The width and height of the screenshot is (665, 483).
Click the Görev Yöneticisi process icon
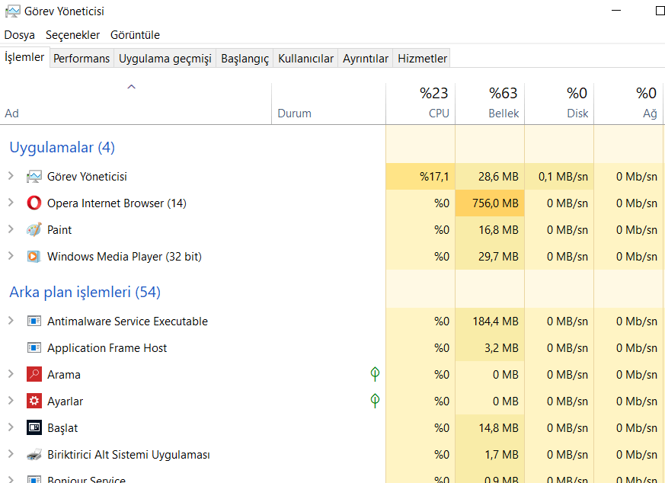click(34, 177)
